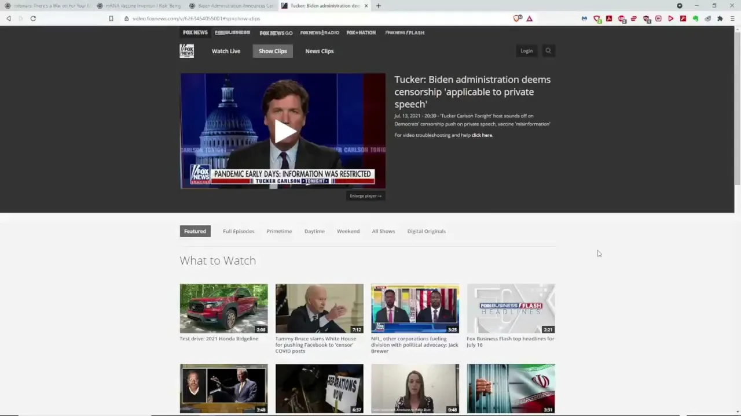Select the Featured tab

tap(195, 231)
